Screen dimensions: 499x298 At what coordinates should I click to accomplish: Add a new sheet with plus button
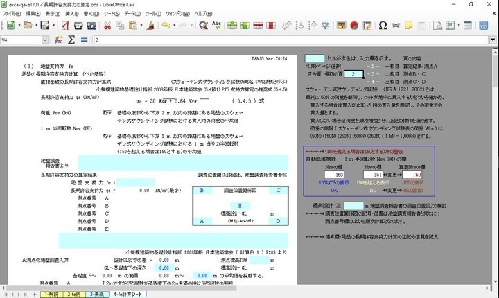(35, 295)
